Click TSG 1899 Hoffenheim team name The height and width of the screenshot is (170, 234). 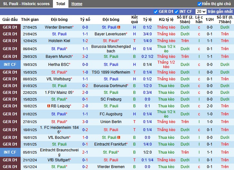tap(111, 72)
